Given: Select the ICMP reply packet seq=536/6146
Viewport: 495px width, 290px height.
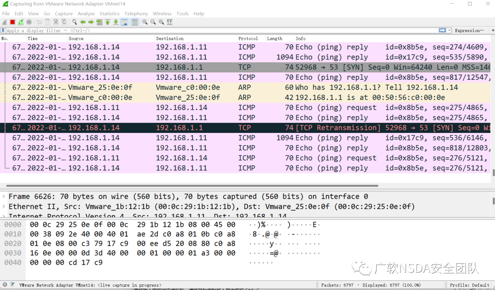Looking at the screenshot, I should tap(245, 138).
